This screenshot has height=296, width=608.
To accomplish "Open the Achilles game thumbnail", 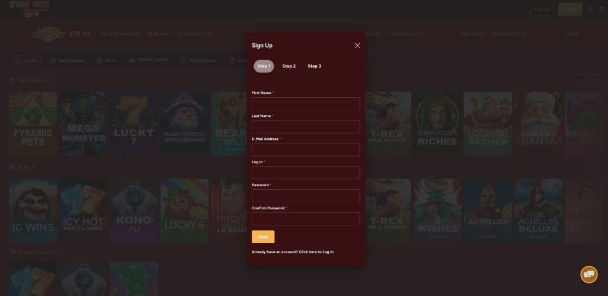I will pos(488,211).
